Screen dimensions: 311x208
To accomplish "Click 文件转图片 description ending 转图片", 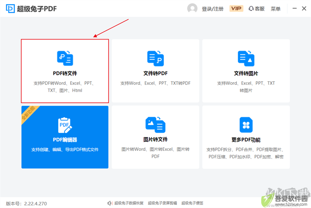I will [246, 87].
